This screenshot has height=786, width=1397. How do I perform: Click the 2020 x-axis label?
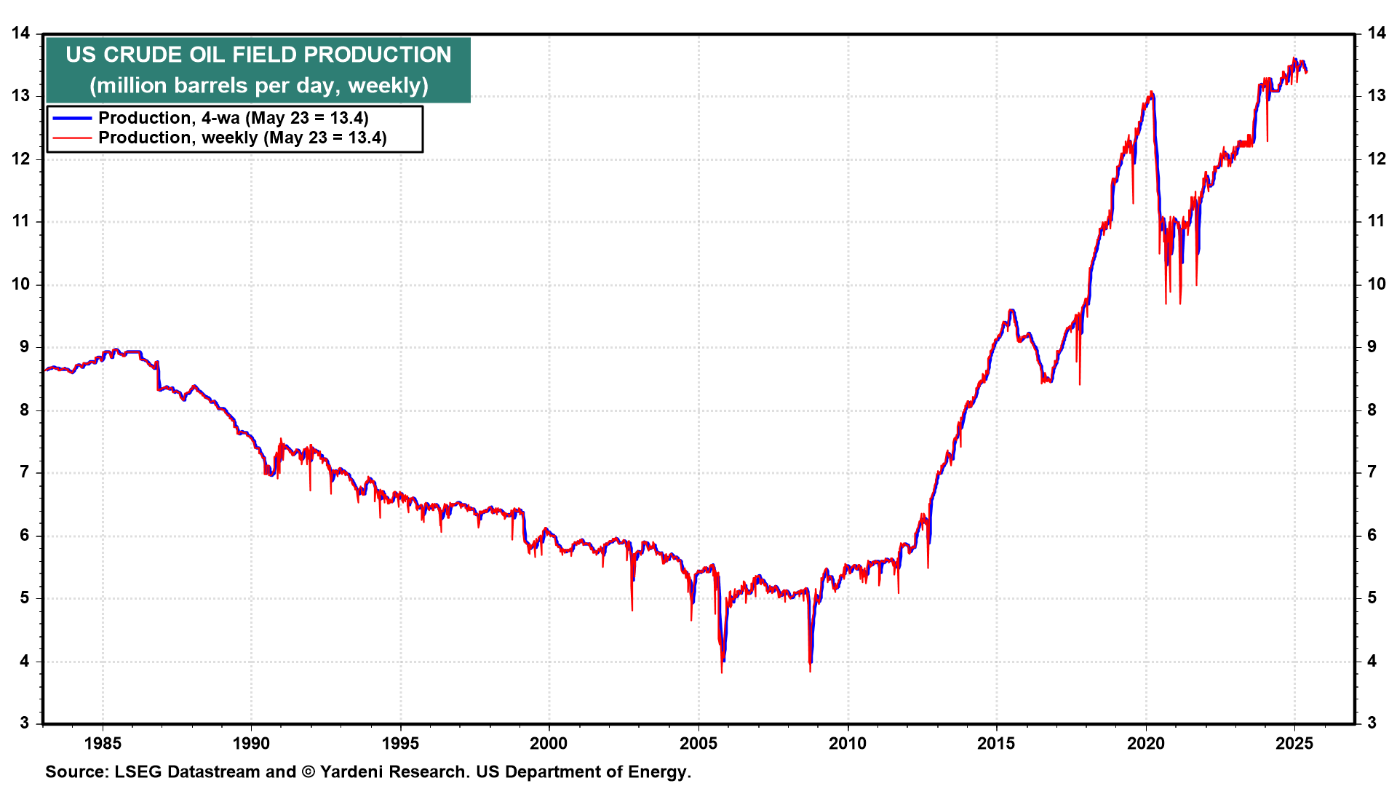click(x=1146, y=743)
